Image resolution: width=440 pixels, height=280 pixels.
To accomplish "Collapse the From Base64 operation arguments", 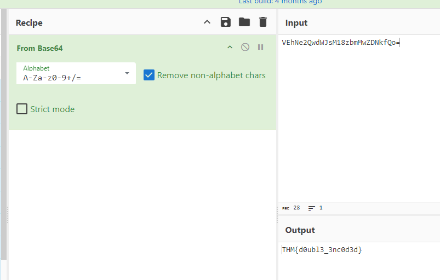I will (230, 48).
